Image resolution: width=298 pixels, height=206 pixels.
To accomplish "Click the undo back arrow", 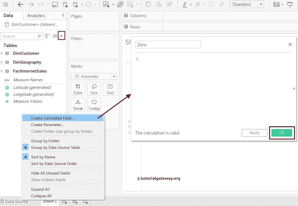I will (21, 5).
